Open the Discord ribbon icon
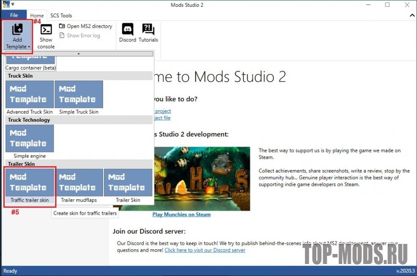417x276 pixels. [127, 33]
